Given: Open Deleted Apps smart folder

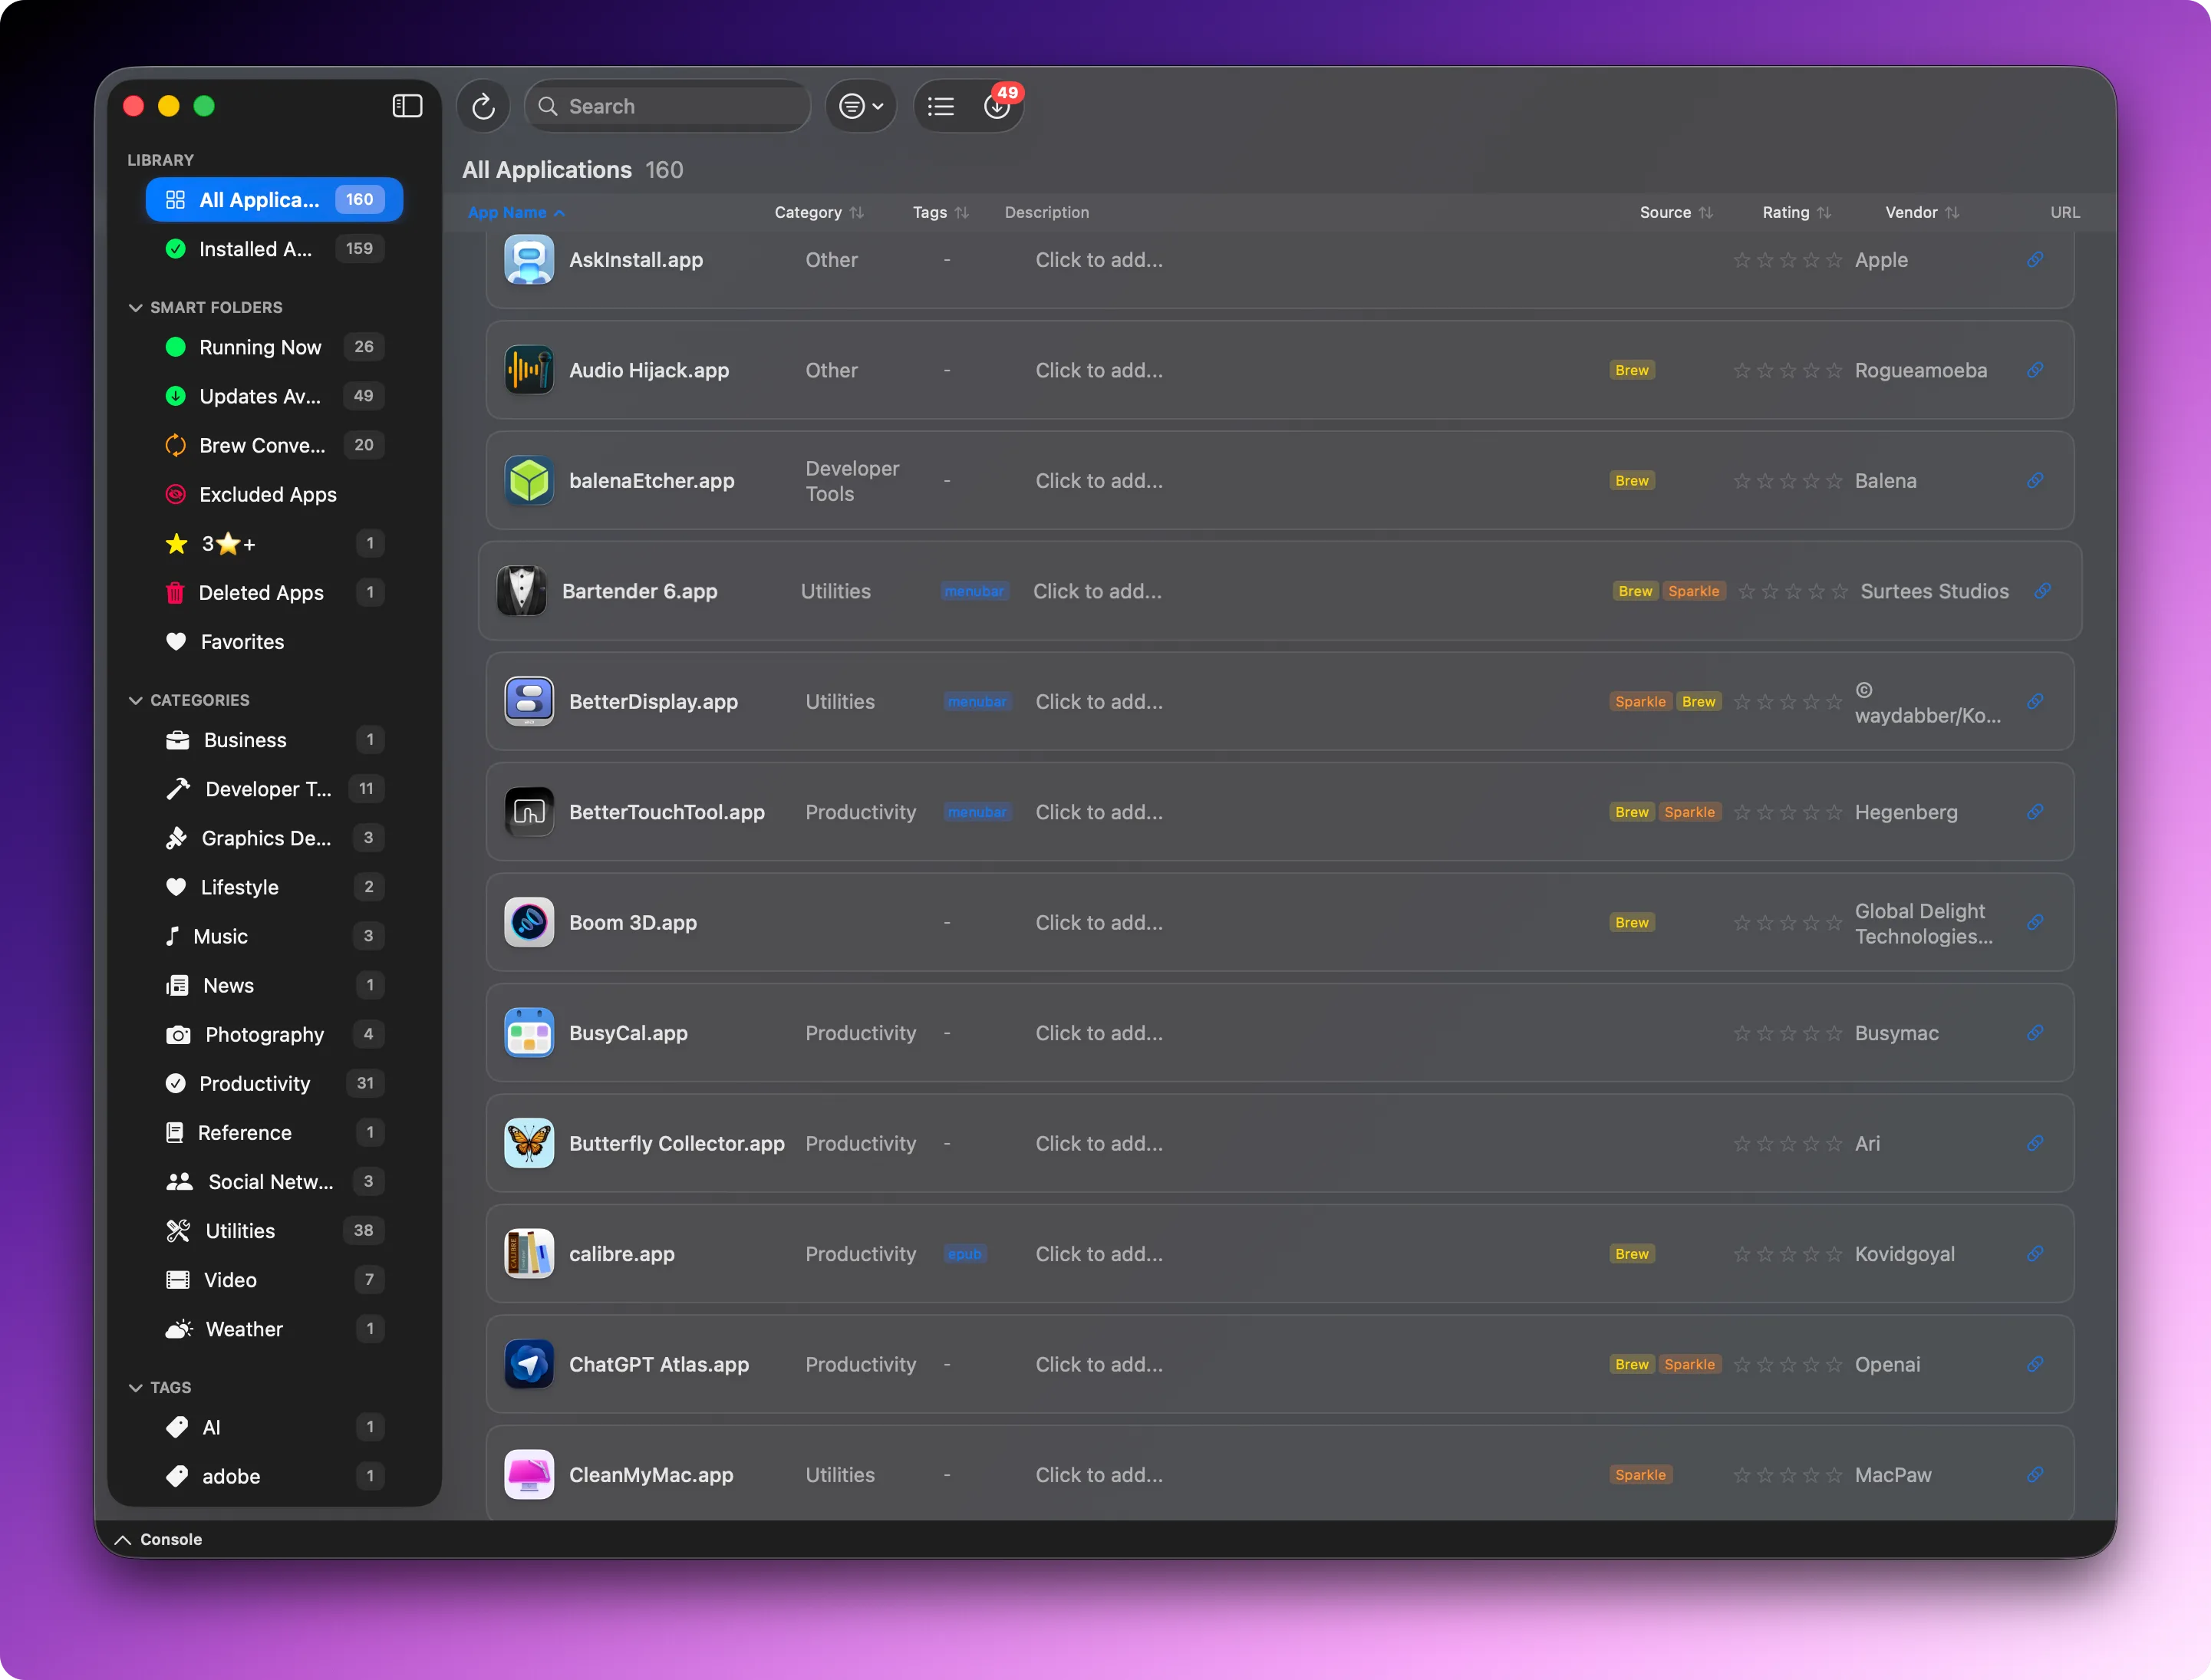Looking at the screenshot, I should 274,592.
